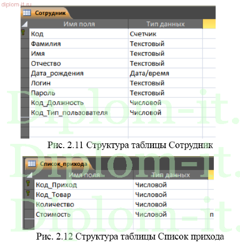Click Числовой type for Стоимость
The image size is (240, 246).
pos(171,214)
